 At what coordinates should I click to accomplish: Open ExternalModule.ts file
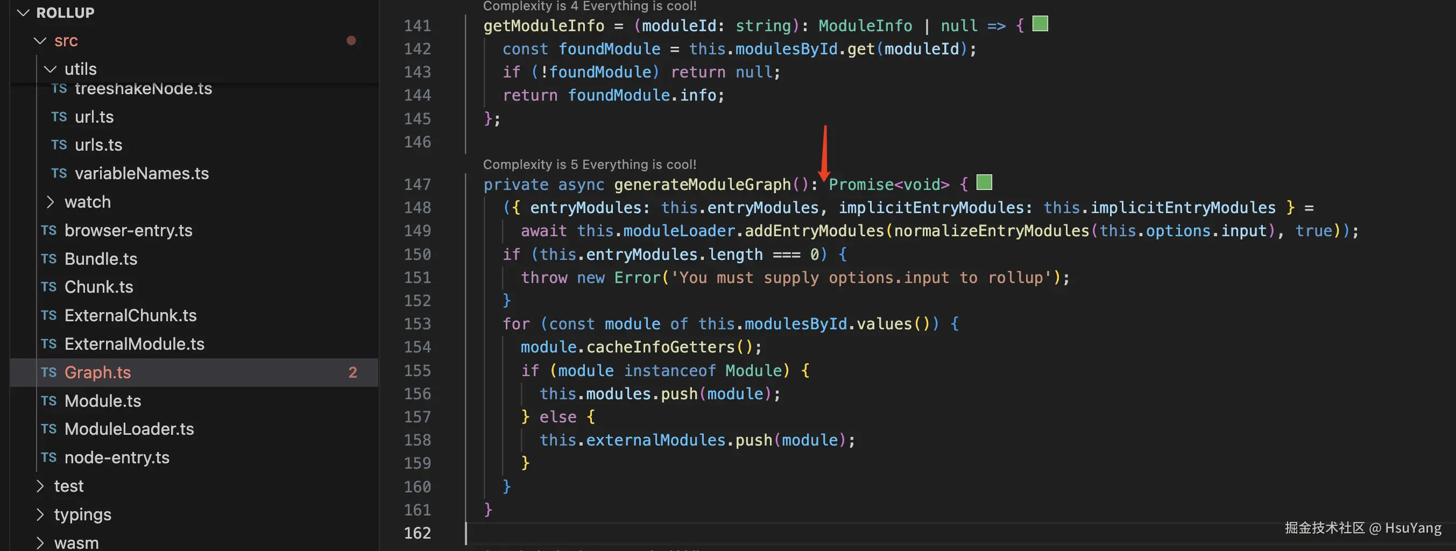click(x=134, y=344)
